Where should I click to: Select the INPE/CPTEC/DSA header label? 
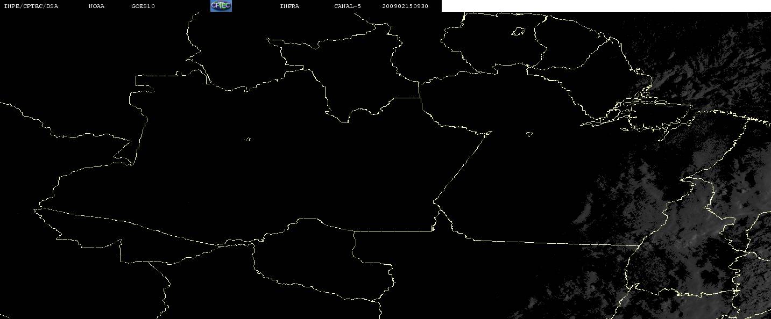pyautogui.click(x=31, y=6)
